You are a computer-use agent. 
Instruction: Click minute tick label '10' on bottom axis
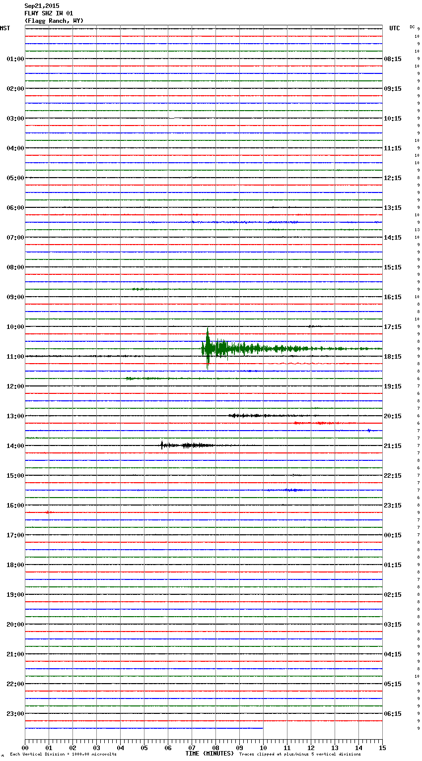coord(263,748)
